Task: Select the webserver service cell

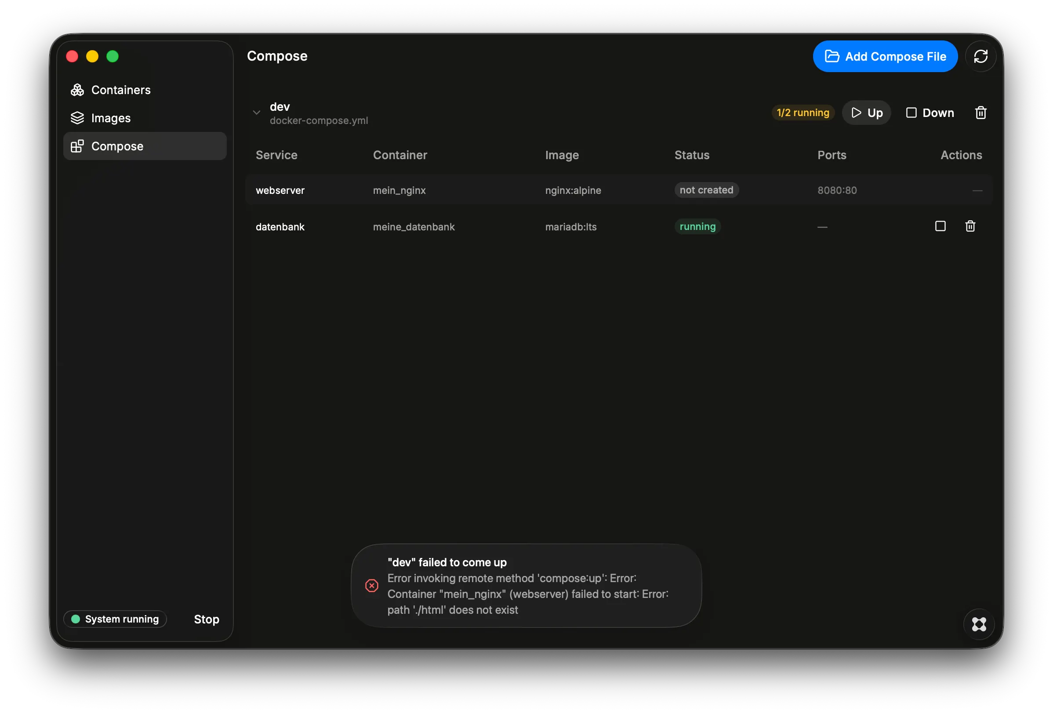Action: point(280,190)
